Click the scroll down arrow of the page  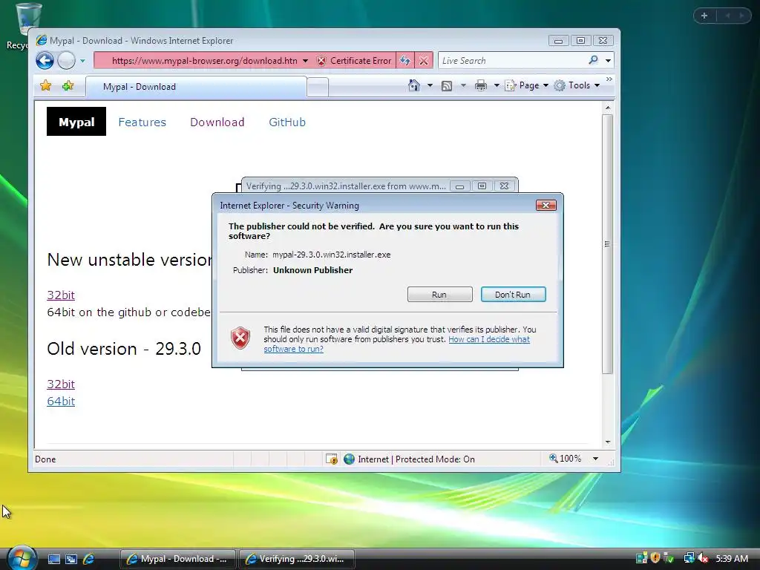(x=607, y=442)
